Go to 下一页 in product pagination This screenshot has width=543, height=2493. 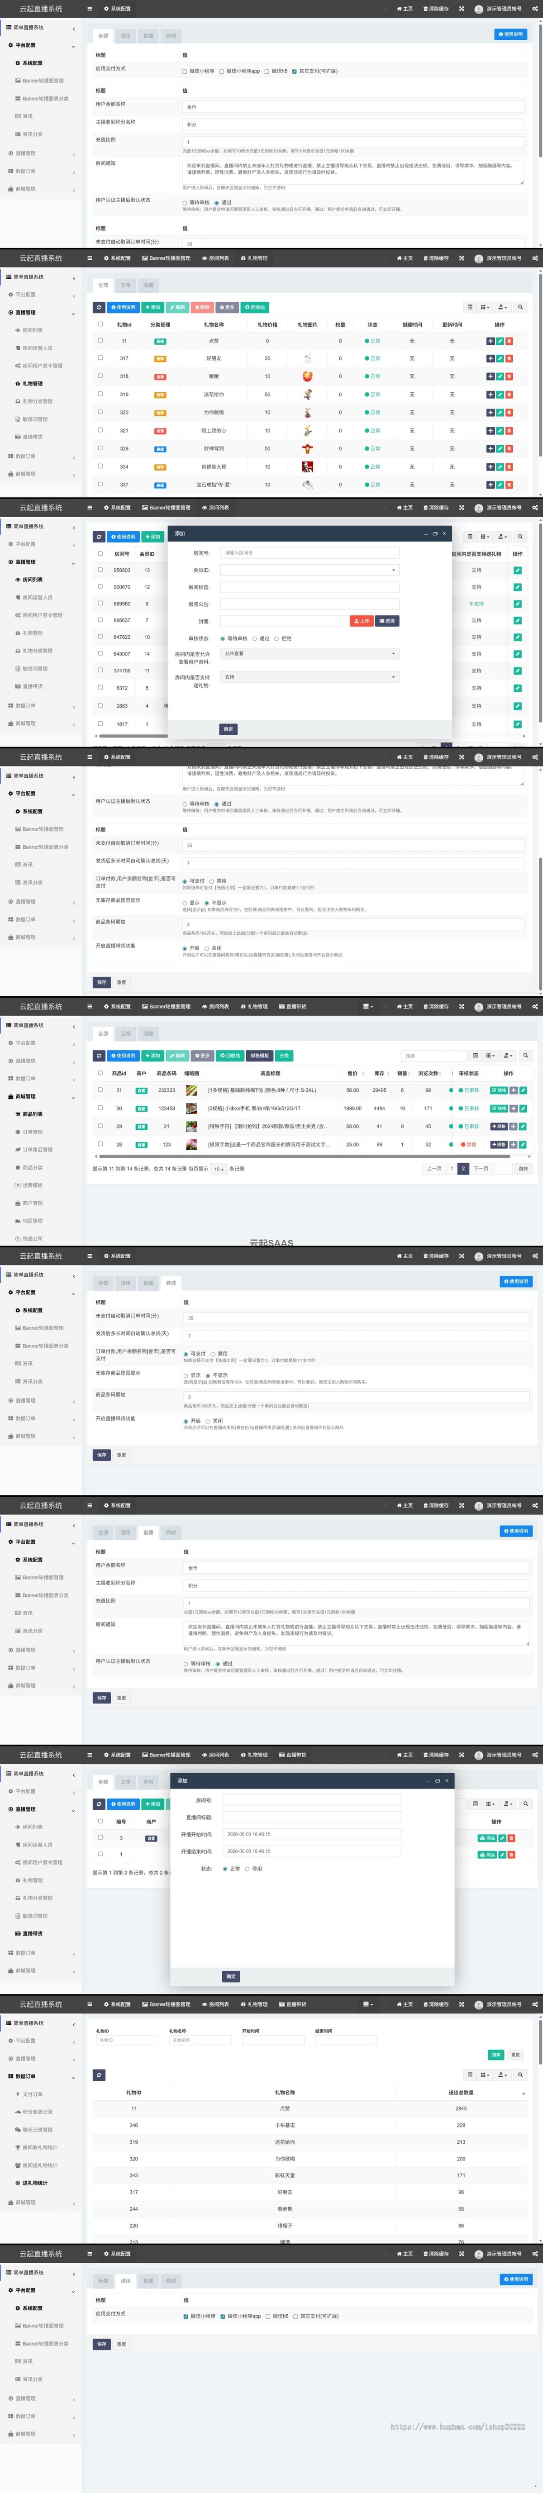[x=480, y=1168]
